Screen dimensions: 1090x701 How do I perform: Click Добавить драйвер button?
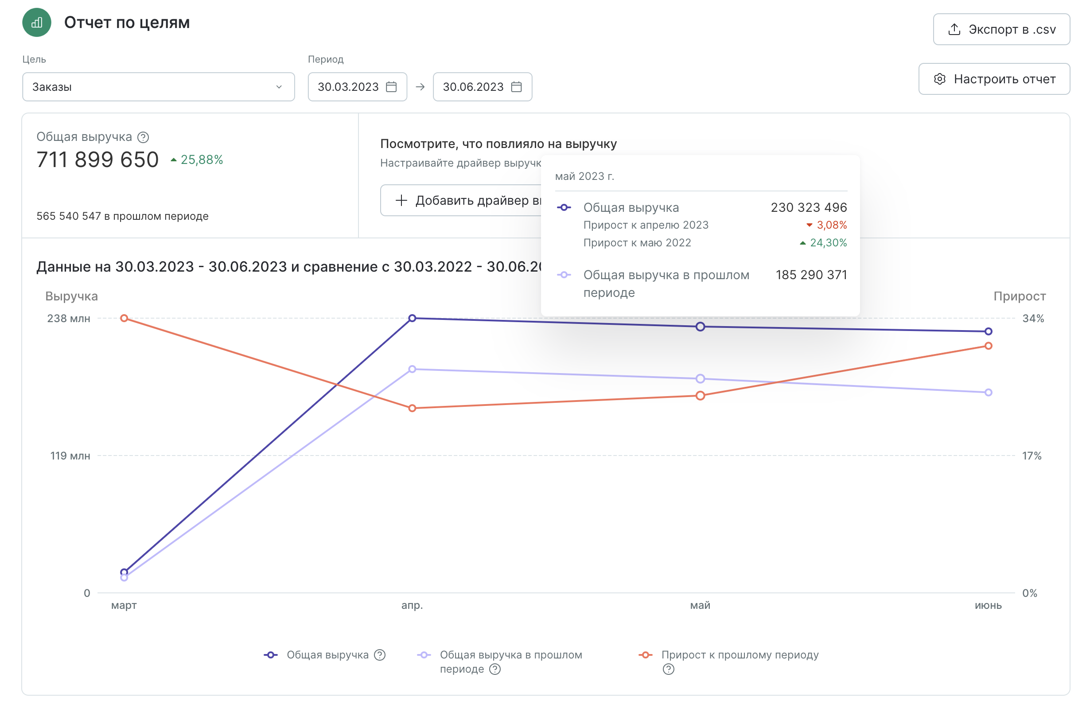click(x=460, y=200)
